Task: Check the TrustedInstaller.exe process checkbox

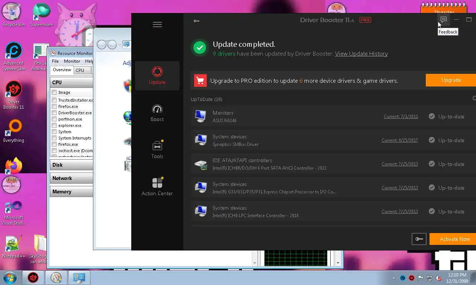Action: point(54,100)
